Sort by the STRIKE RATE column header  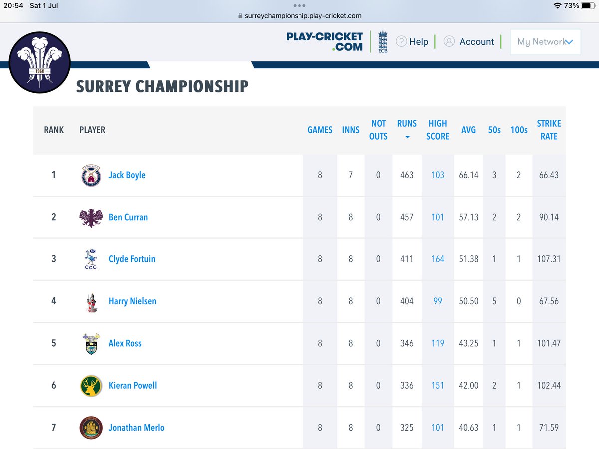pos(549,130)
